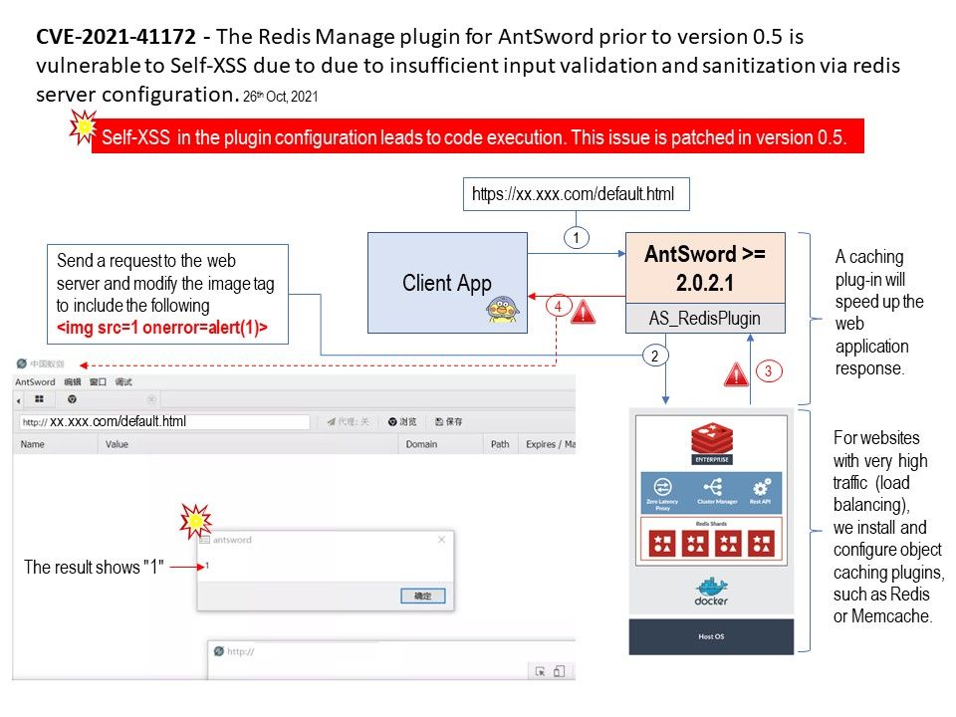Screen dimensions: 956x717
Task: Click the alert message text "1"
Action: tap(207, 566)
